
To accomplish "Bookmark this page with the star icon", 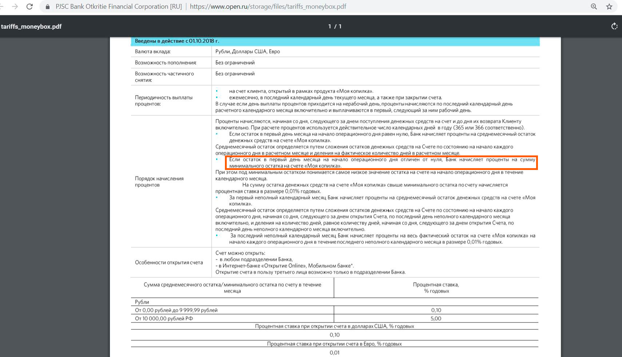I will [x=609, y=7].
